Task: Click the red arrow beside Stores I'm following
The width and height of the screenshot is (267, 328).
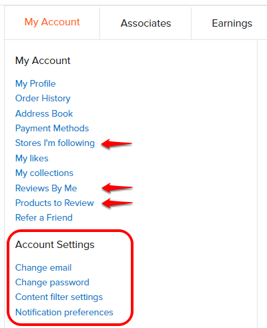Action: pos(117,143)
